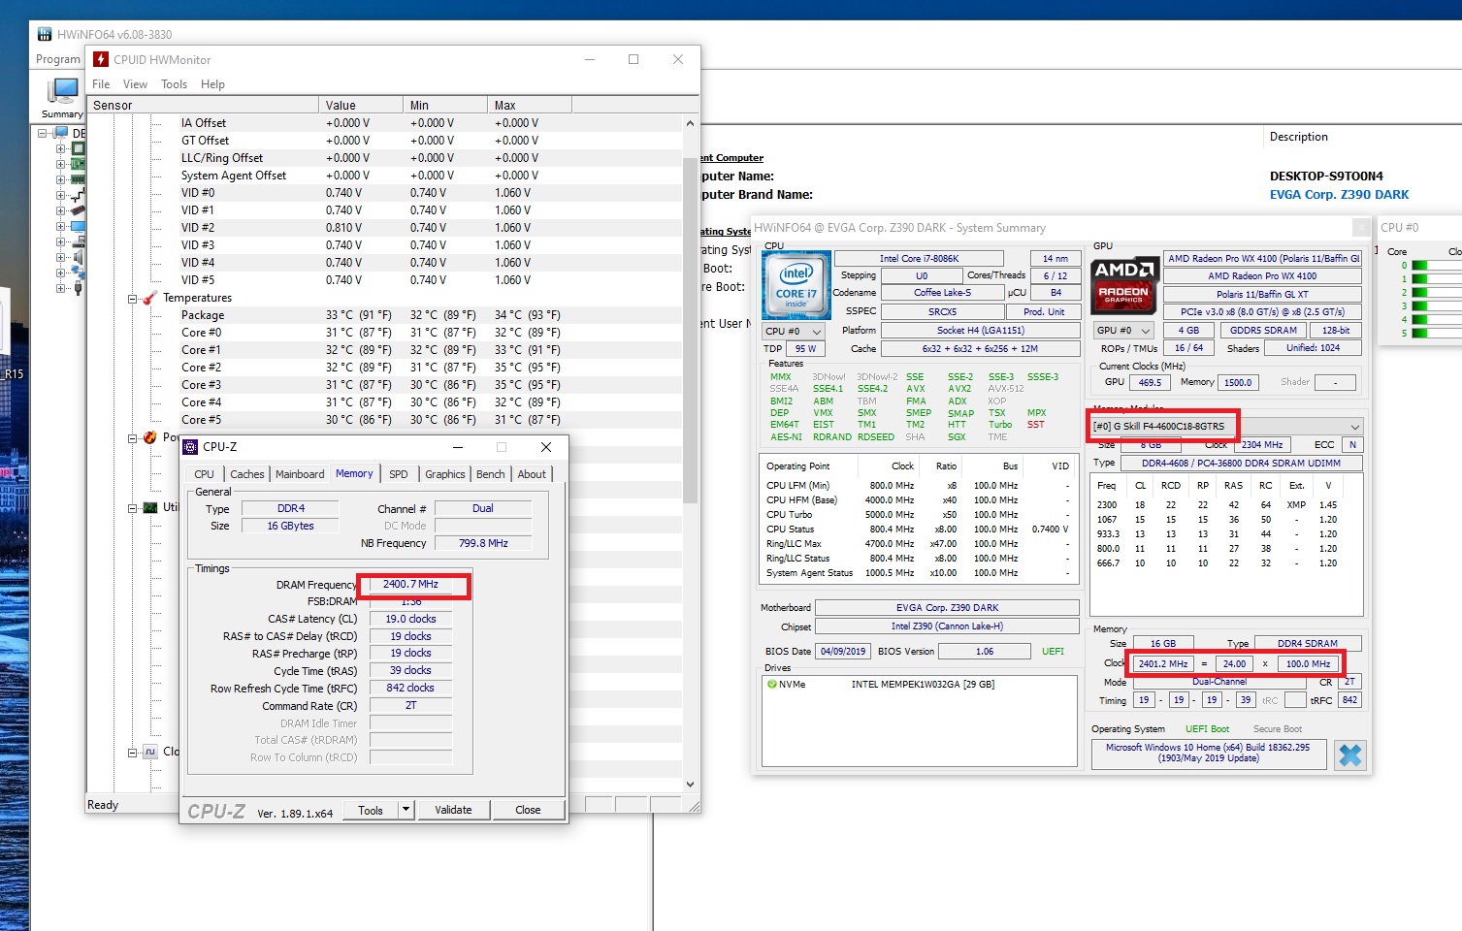Open the CPU #0 selector dropdown
Screen dimensions: 1462x931
(x=794, y=332)
